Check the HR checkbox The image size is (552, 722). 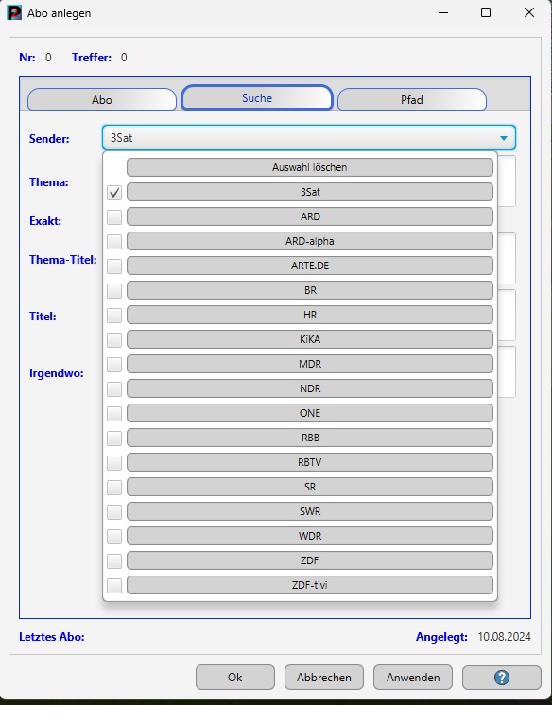[x=114, y=315]
